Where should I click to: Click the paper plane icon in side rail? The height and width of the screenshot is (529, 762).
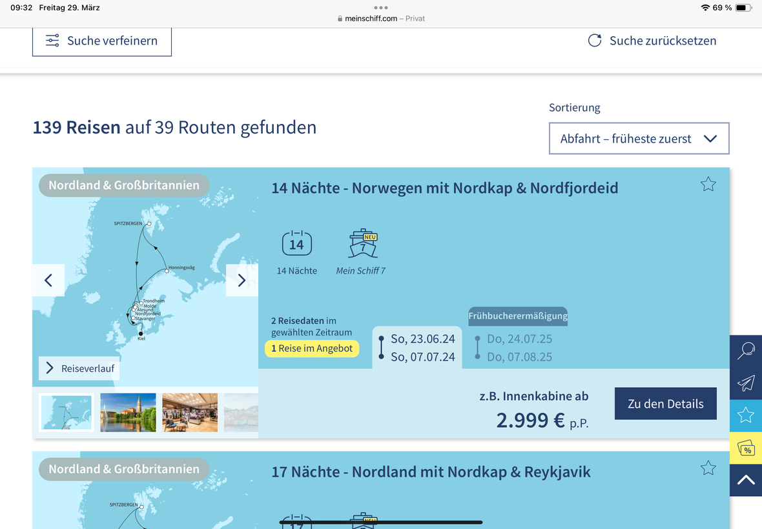point(746,383)
